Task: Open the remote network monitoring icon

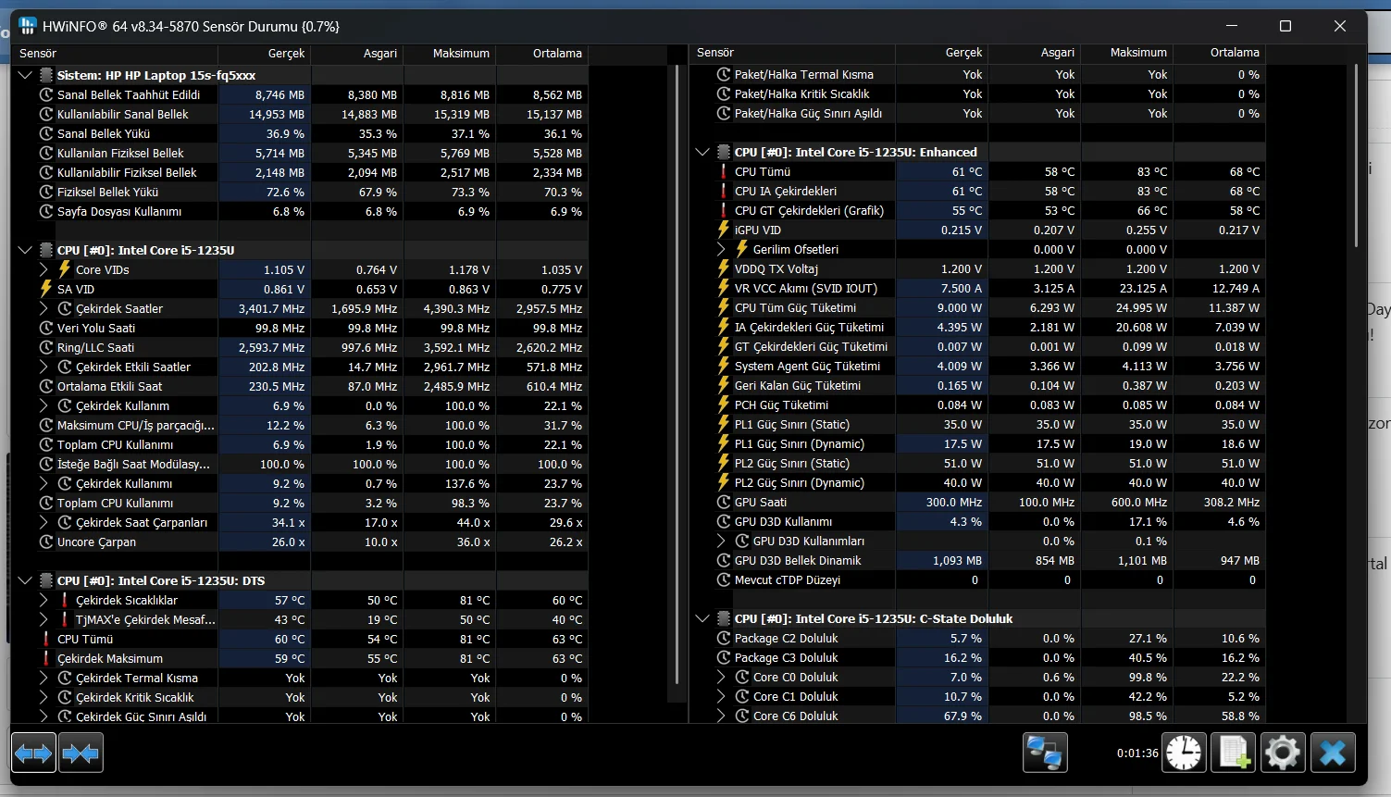Action: pyautogui.click(x=1045, y=753)
